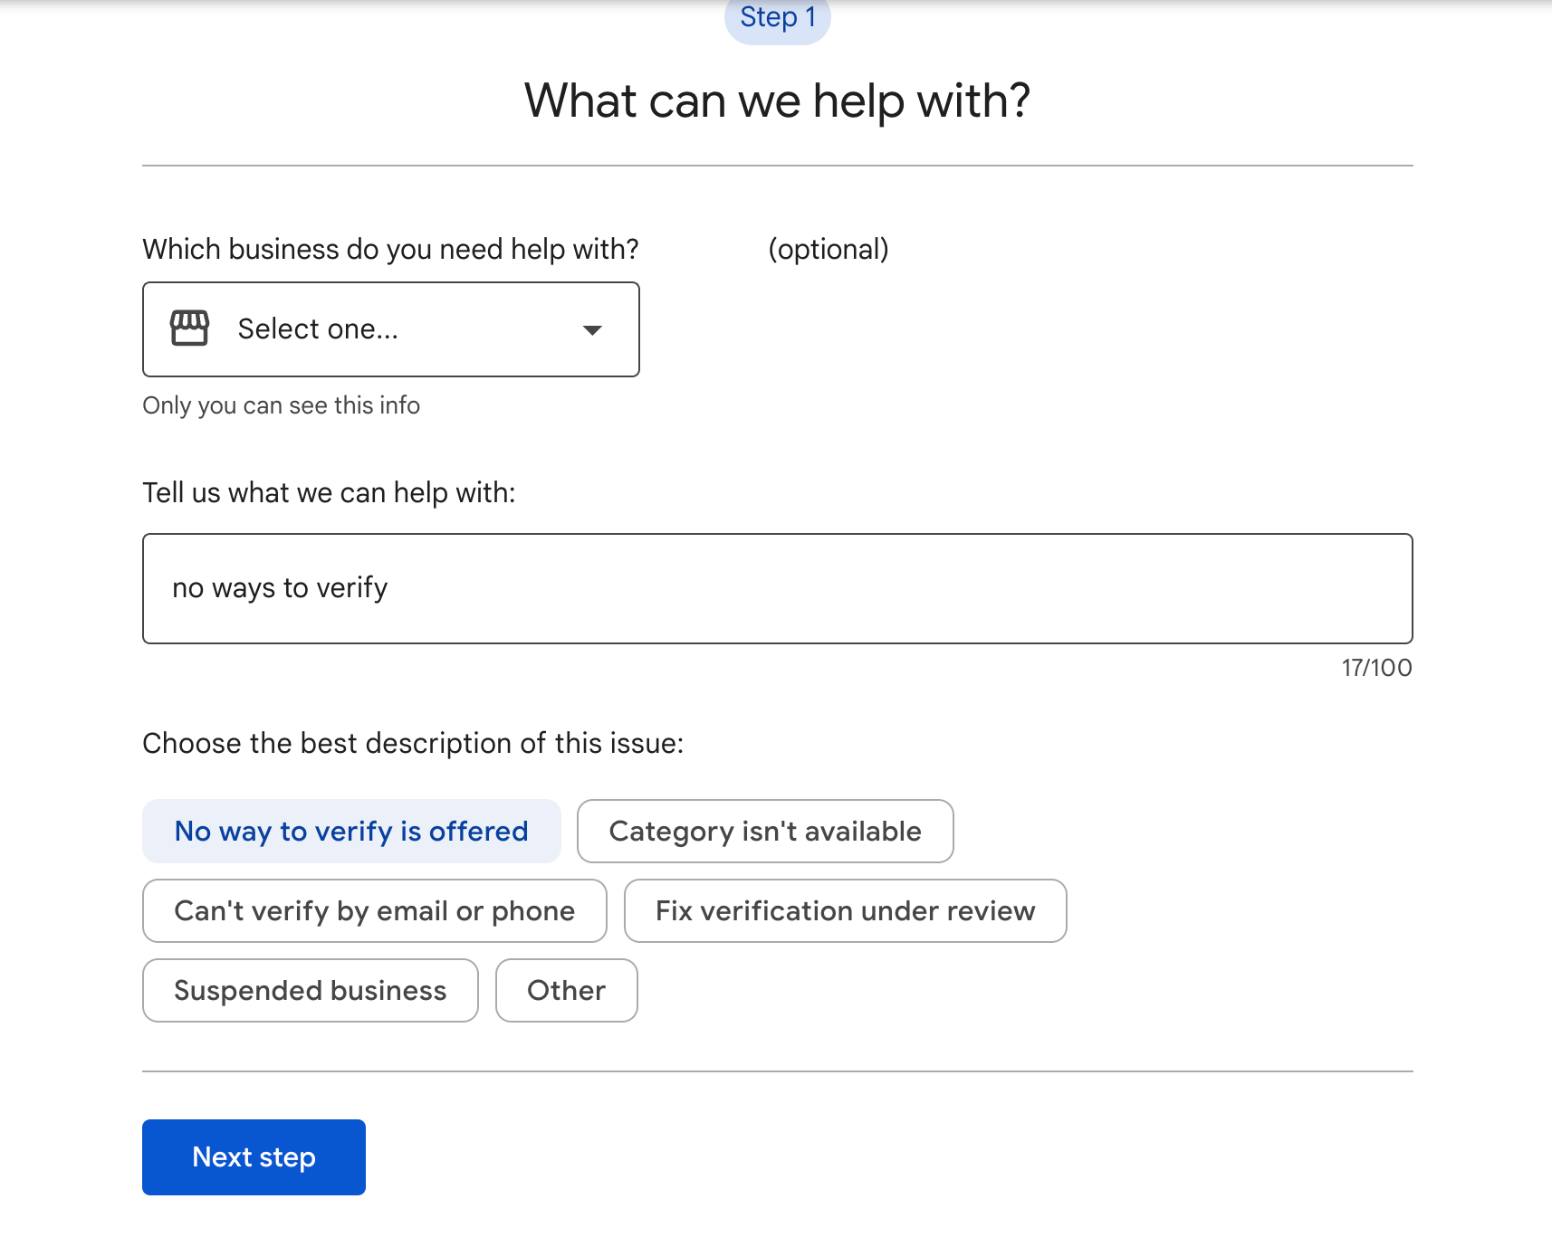The image size is (1552, 1256).
Task: Click the 17/100 character counter
Action: tap(1375, 667)
